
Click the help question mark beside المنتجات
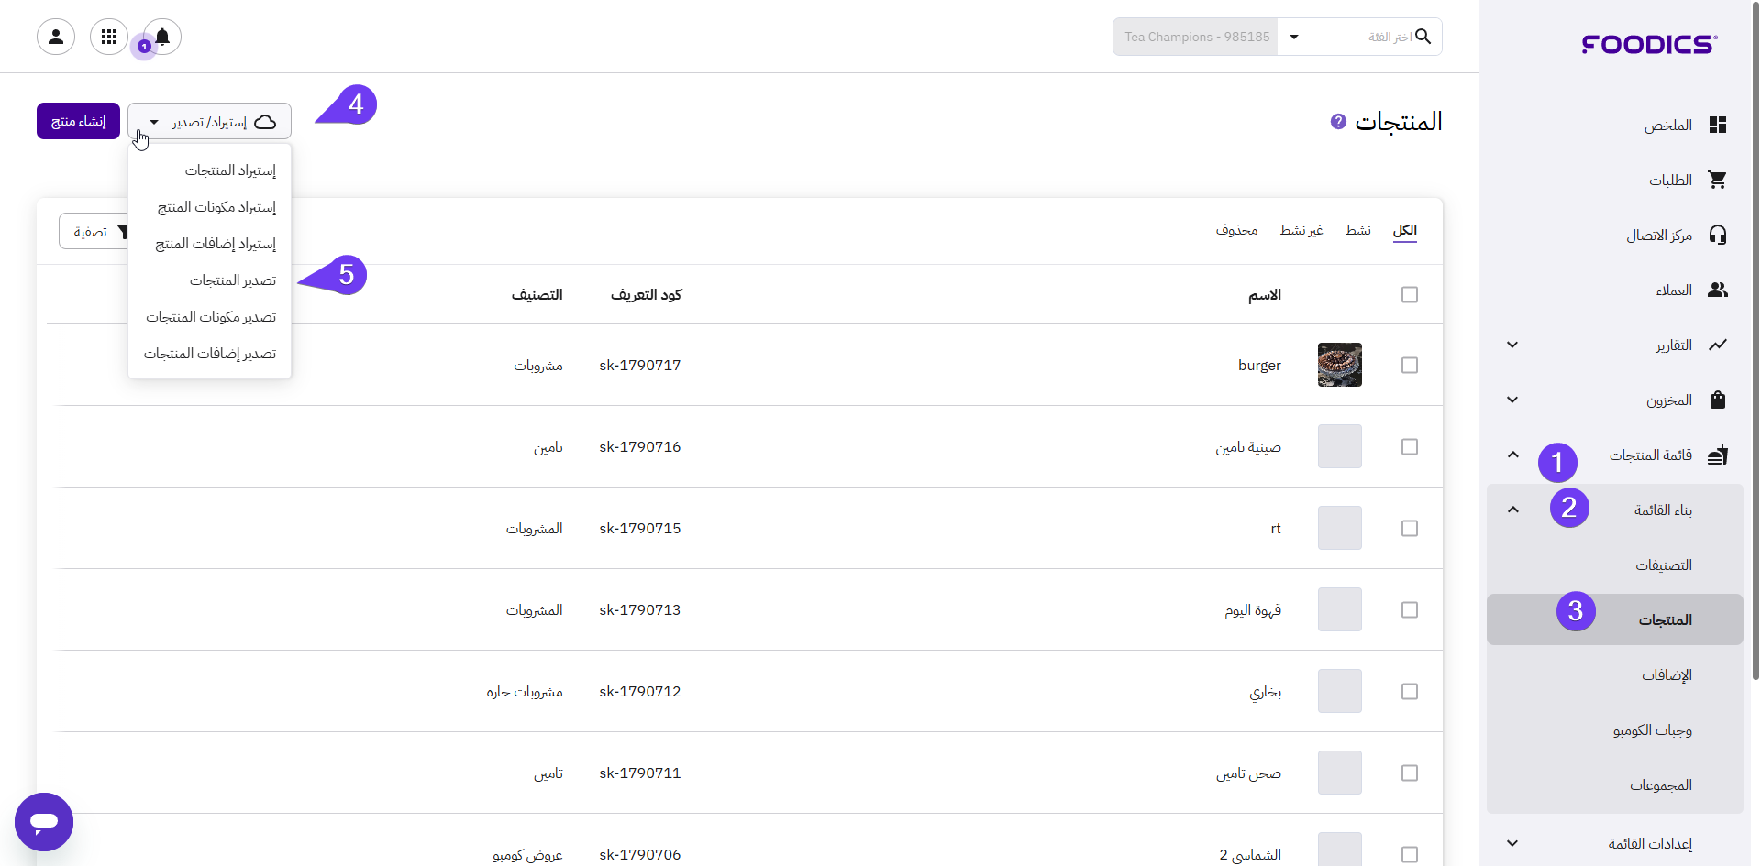pos(1338,122)
